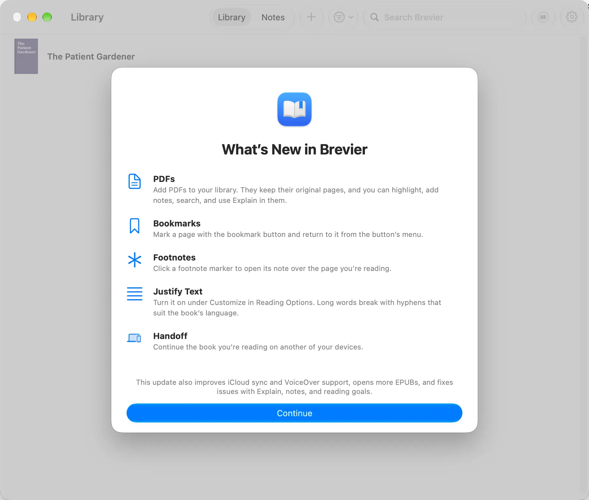The width and height of the screenshot is (589, 500).
Task: Select The Patient Gardener cover thumbnail
Action: click(26, 56)
